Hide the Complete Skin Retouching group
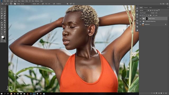This screenshot has width=169, height=95. pyautogui.click(x=140, y=21)
